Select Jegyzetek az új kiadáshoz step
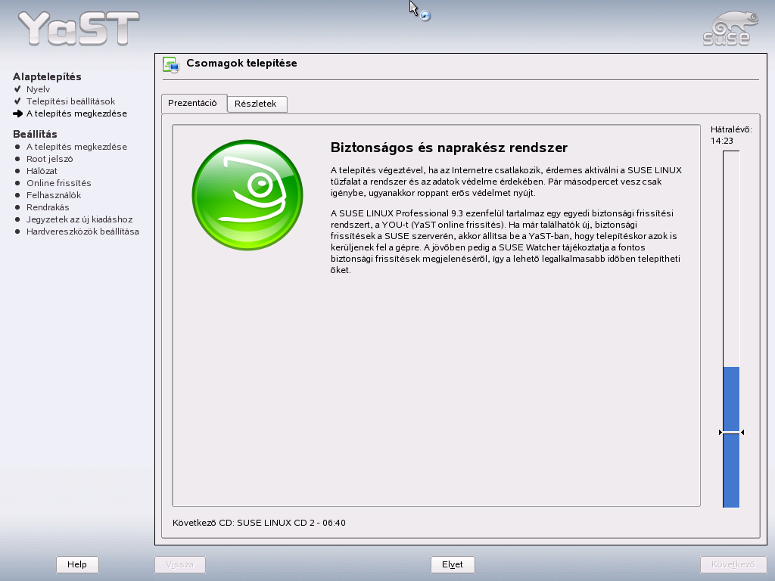This screenshot has width=775, height=581. coord(79,219)
